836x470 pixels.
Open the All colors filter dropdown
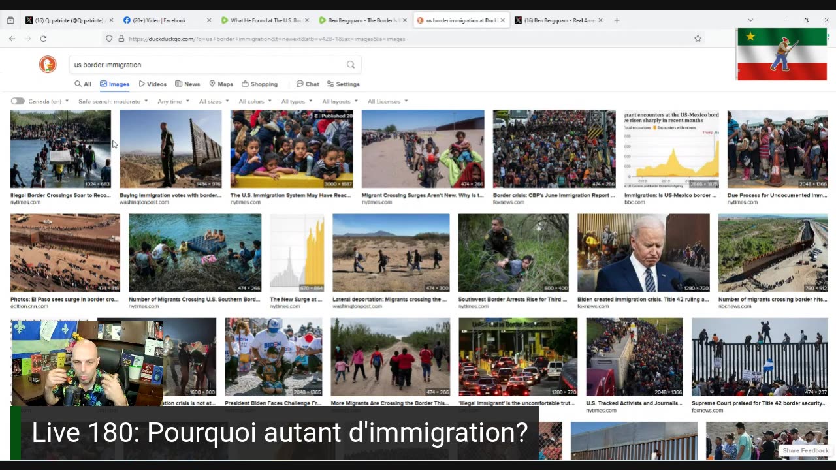tap(255, 101)
